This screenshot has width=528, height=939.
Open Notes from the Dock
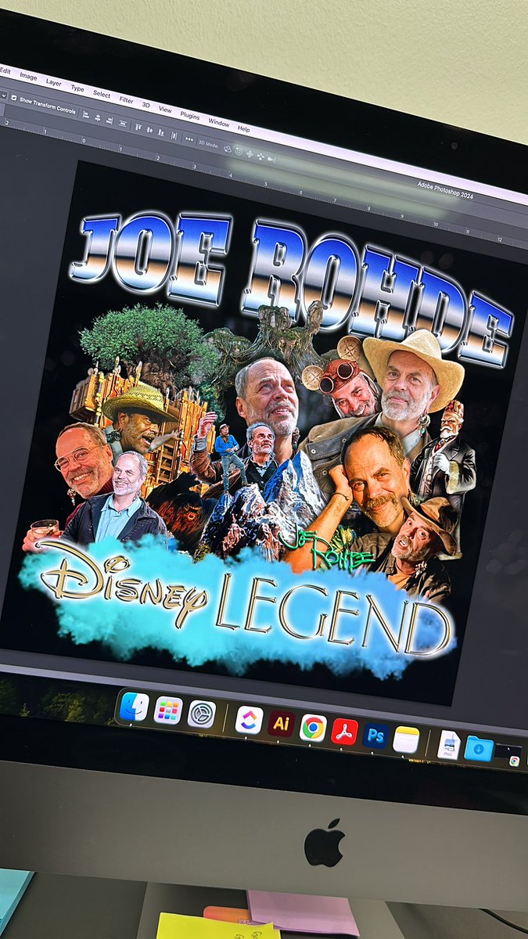(406, 739)
